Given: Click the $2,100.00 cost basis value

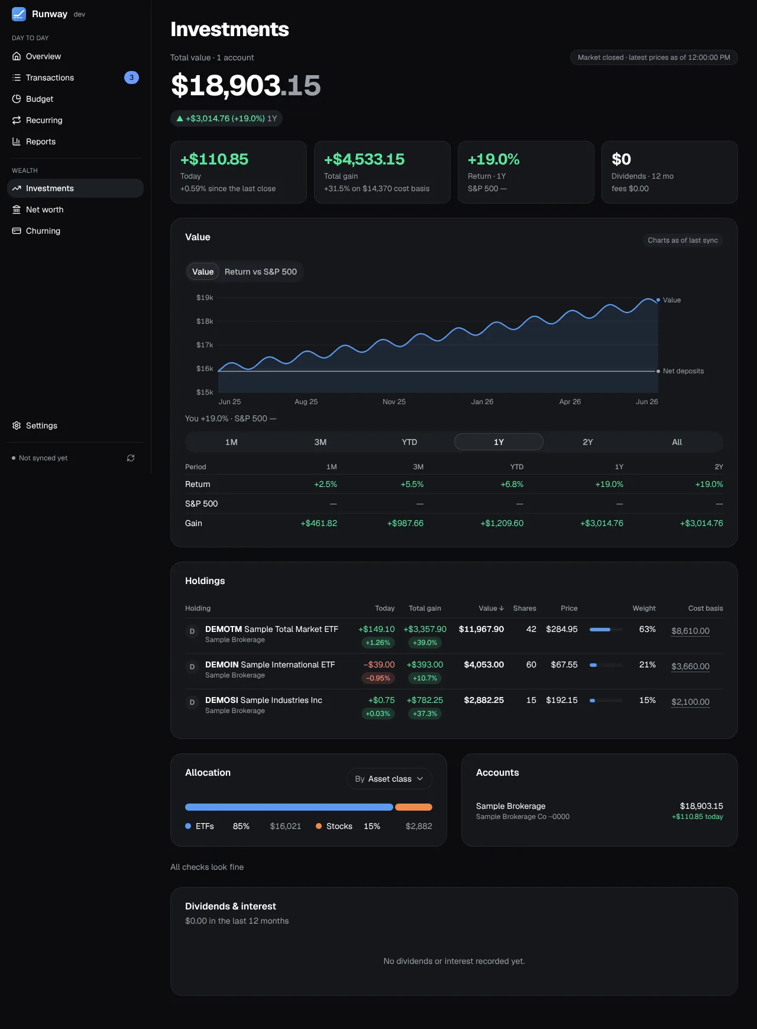Looking at the screenshot, I should [690, 702].
